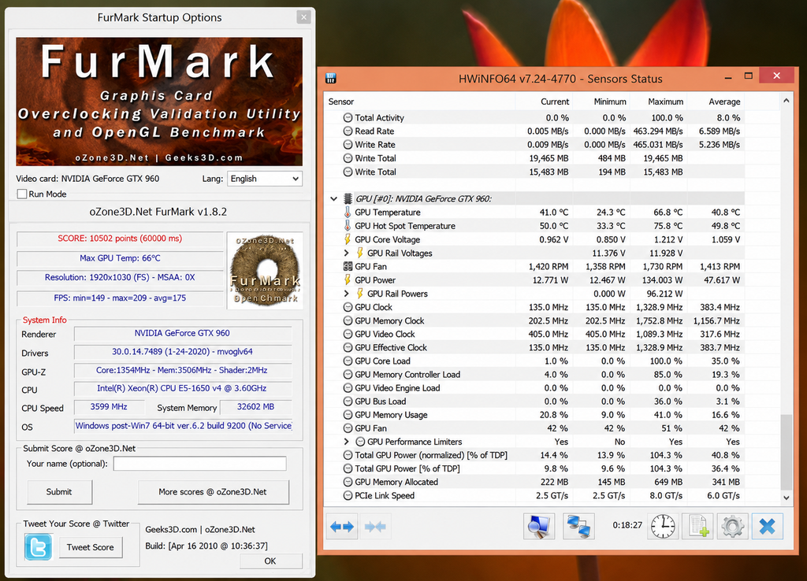Click the GPU Temperature thermometer icon
Image resolution: width=807 pixels, height=581 pixels.
pyautogui.click(x=348, y=213)
